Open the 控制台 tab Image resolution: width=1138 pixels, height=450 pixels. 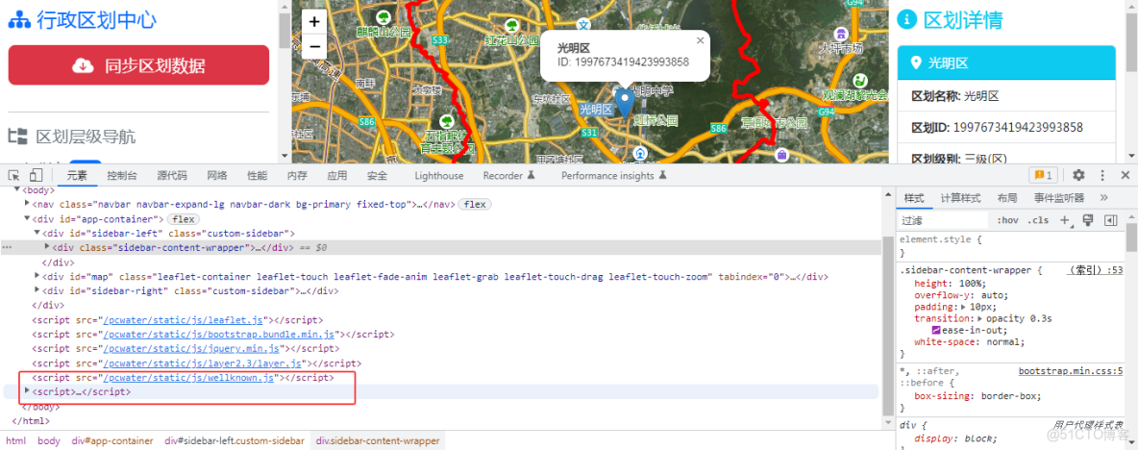122,176
